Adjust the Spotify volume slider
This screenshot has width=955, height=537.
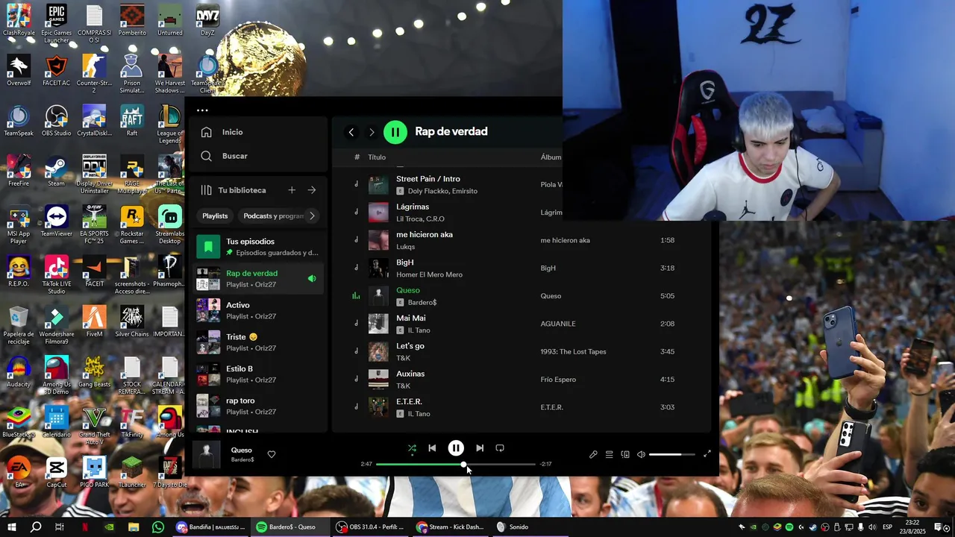click(x=671, y=454)
